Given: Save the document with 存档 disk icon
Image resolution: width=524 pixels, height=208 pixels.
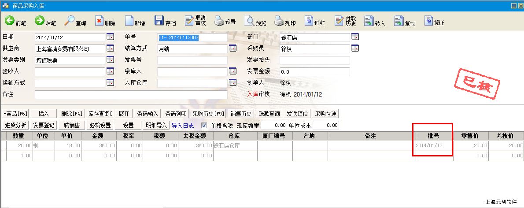Looking at the screenshot, I should (x=159, y=21).
